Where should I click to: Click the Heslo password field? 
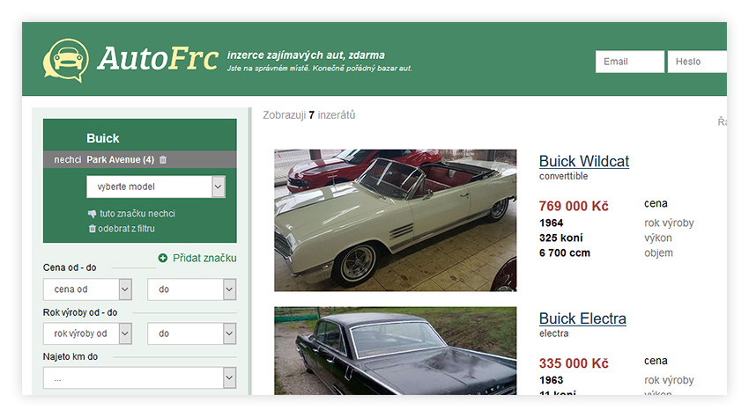point(697,62)
